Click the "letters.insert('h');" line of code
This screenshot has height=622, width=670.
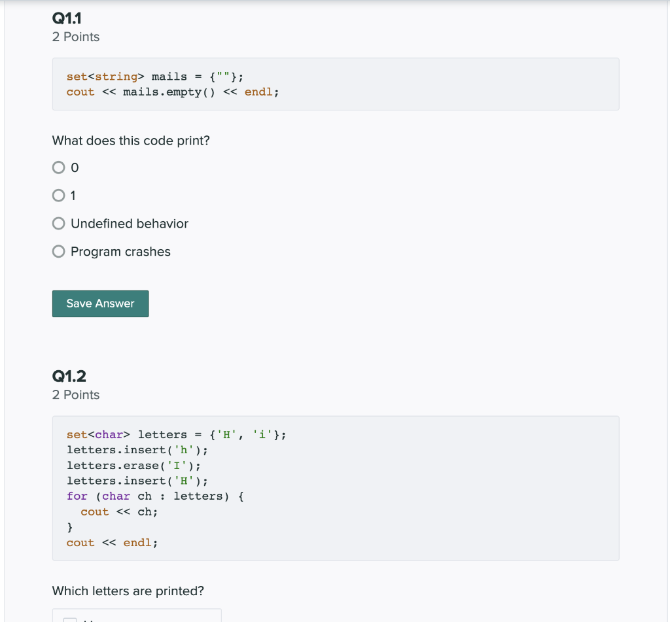[137, 449]
